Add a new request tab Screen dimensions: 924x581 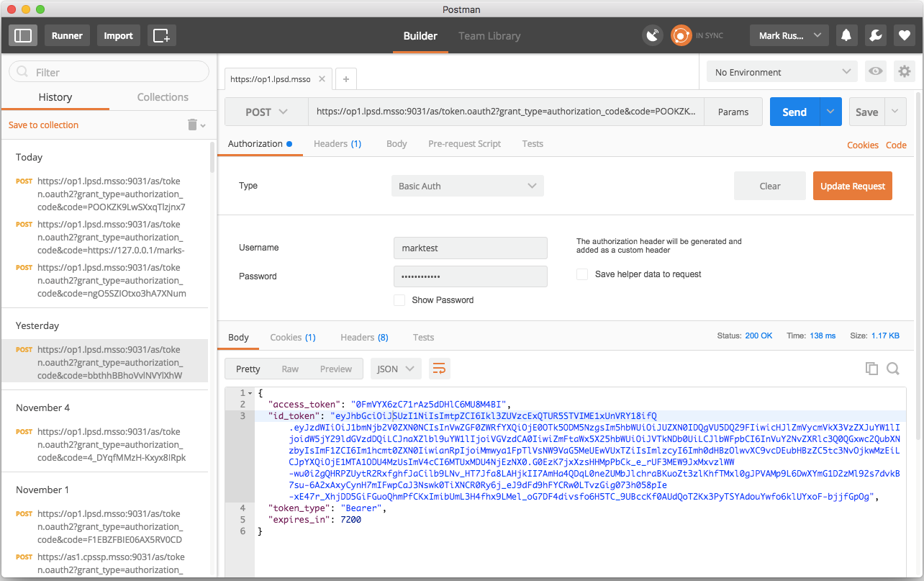pyautogui.click(x=346, y=79)
